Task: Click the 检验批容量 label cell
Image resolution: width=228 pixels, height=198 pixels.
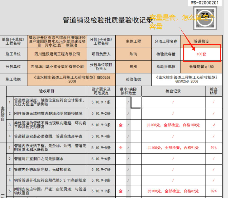Action: coord(166,54)
